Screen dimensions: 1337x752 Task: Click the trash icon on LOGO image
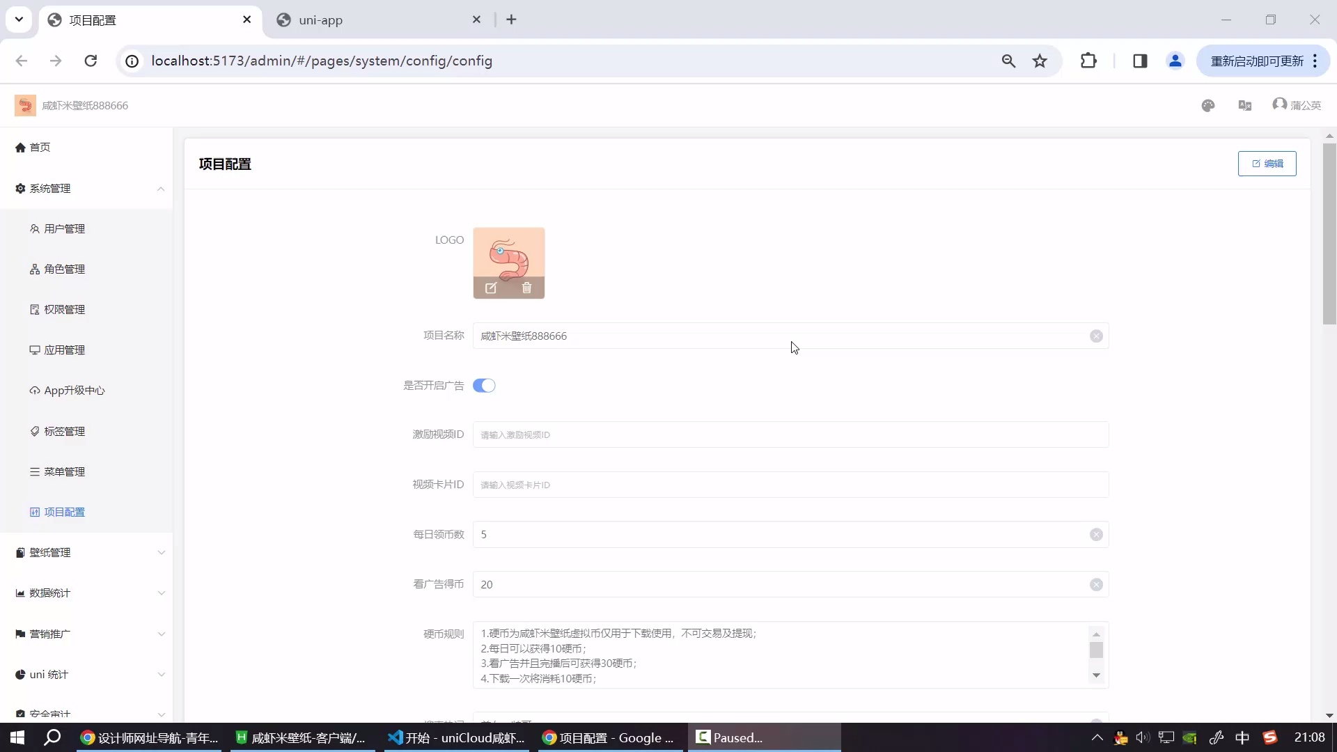526,288
